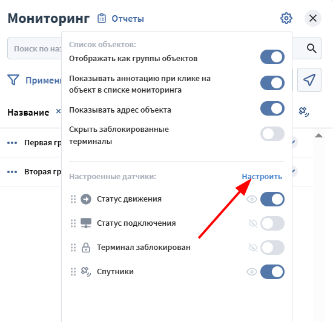
Task: Open the Отчеты link
Action: pyautogui.click(x=128, y=19)
